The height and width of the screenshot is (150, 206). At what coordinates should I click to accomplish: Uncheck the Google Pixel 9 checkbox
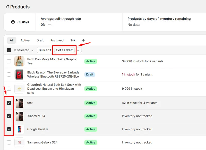pos(9,129)
